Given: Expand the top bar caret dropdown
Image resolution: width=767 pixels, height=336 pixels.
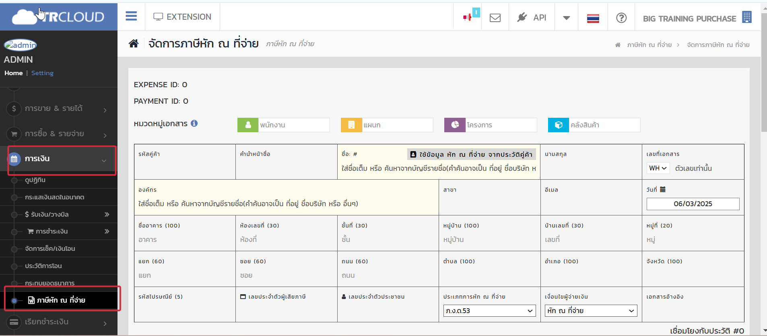Looking at the screenshot, I should click(x=566, y=18).
